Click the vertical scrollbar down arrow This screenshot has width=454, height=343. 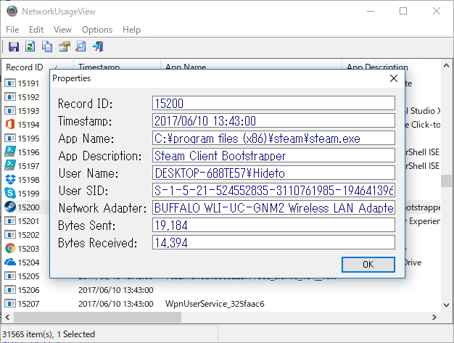(446, 305)
